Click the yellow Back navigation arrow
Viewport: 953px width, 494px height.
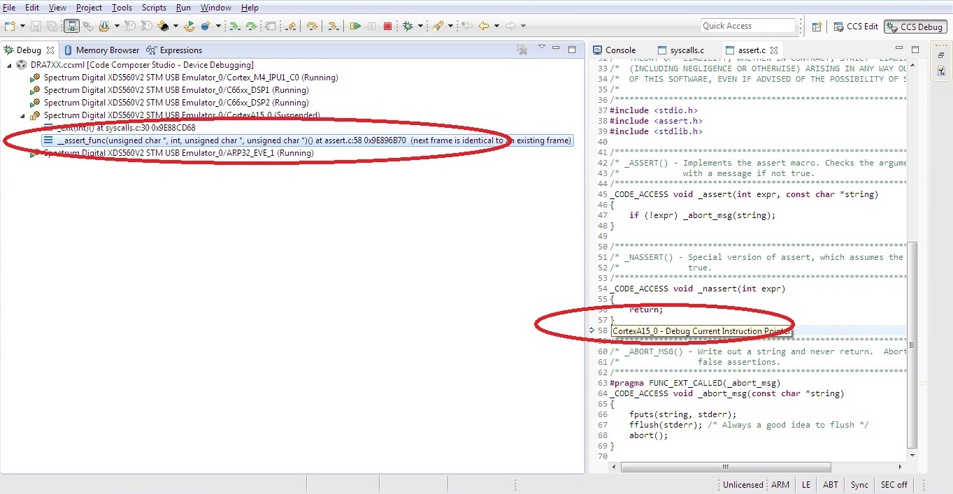click(484, 27)
